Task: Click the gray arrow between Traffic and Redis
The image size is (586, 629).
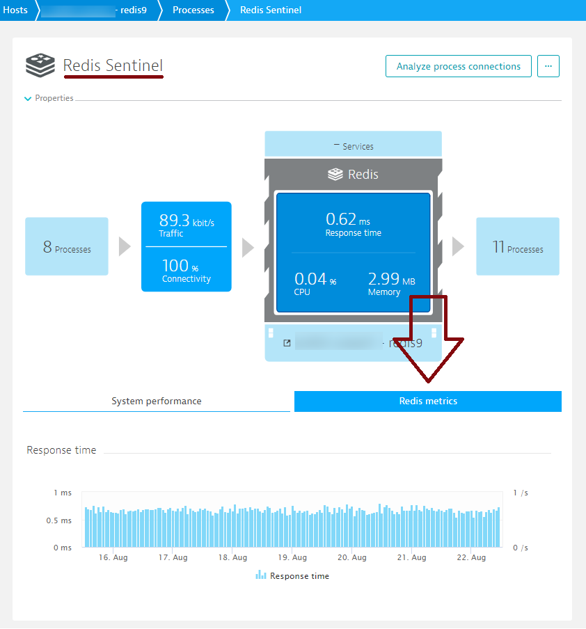Action: [248, 247]
